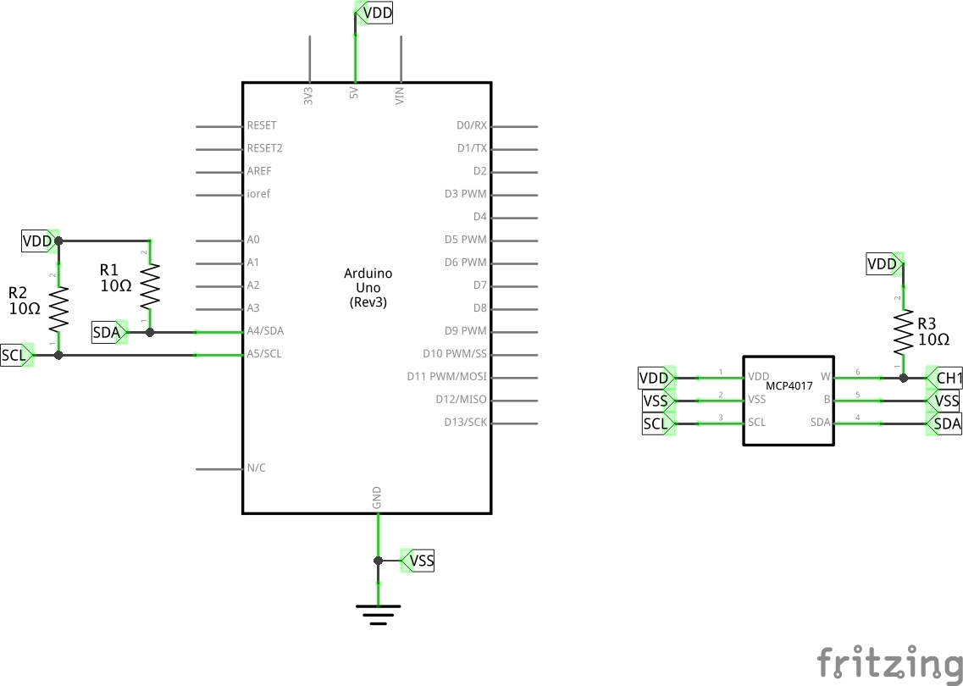Click the AREF pin label
The height and width of the screenshot is (686, 963).
[259, 171]
